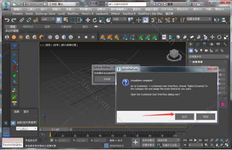
Task: Play the animation
Action: pyautogui.click(x=196, y=140)
